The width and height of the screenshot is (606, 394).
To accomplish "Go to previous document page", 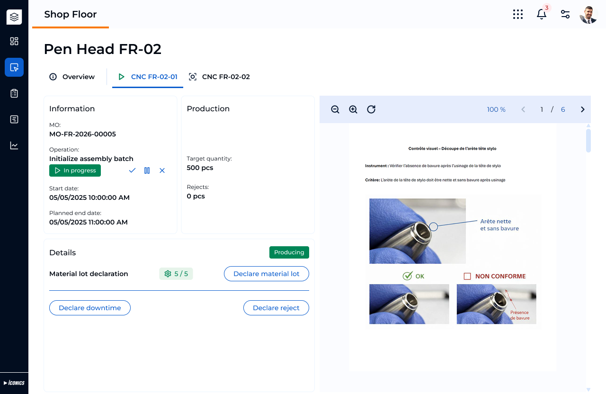I will 523,109.
